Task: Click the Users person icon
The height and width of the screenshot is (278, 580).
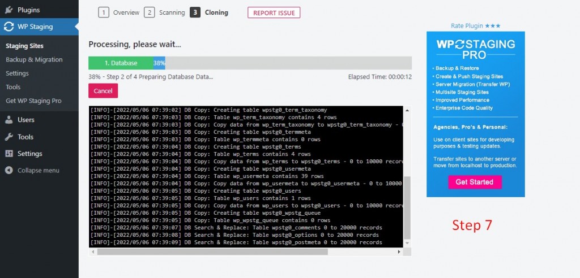Action: pos(9,120)
